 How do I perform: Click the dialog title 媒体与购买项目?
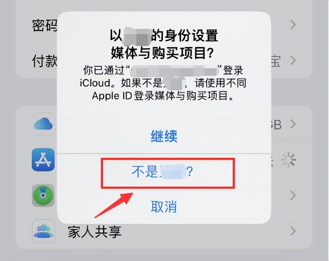click(x=162, y=52)
